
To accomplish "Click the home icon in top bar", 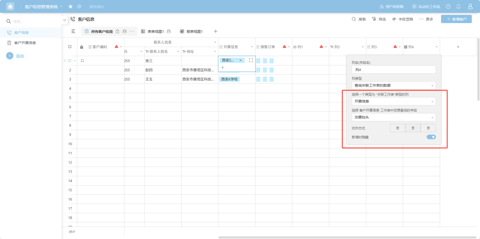I will coord(10,6).
